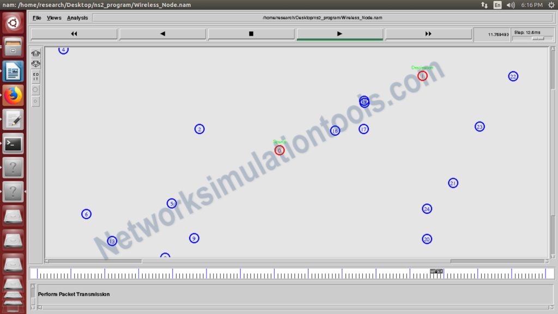Click the single-step backward playback button

tap(162, 33)
